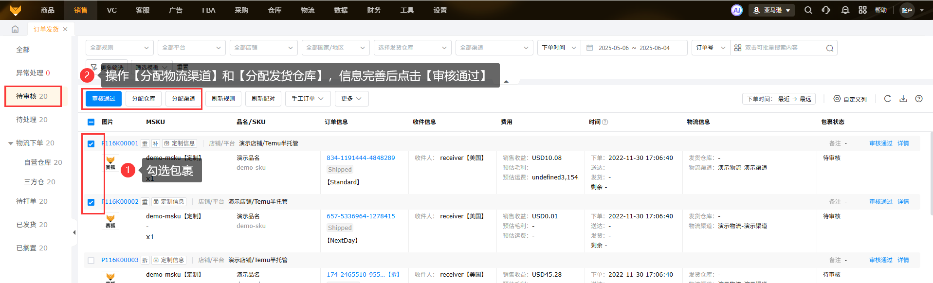Open the notifications bell
This screenshot has height=283, width=933.
point(845,10)
